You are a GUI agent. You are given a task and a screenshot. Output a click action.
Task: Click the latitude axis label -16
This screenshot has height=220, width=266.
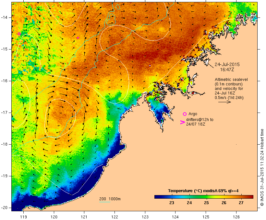pyautogui.click(x=4, y=81)
